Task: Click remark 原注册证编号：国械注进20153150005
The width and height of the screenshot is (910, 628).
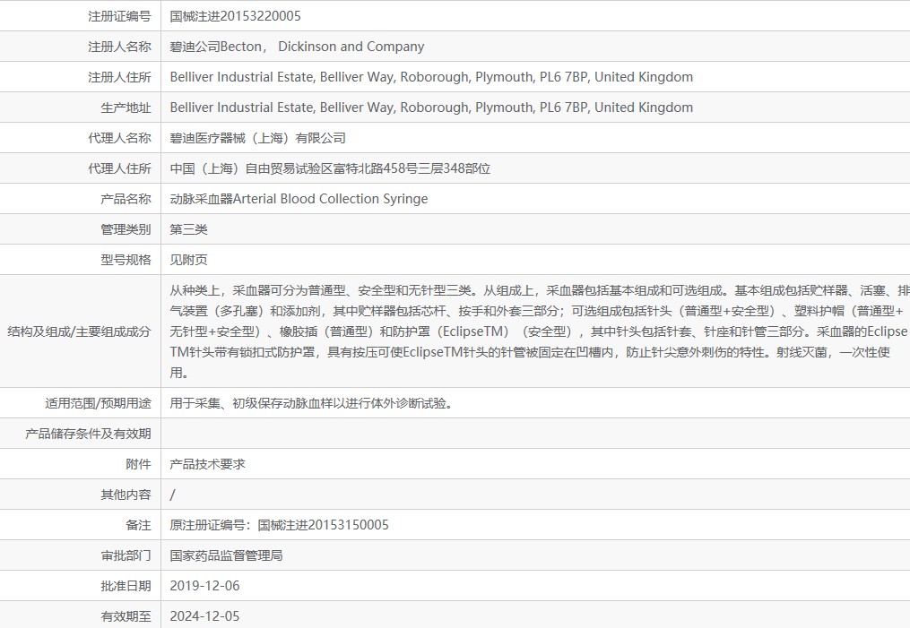Action: tap(279, 525)
